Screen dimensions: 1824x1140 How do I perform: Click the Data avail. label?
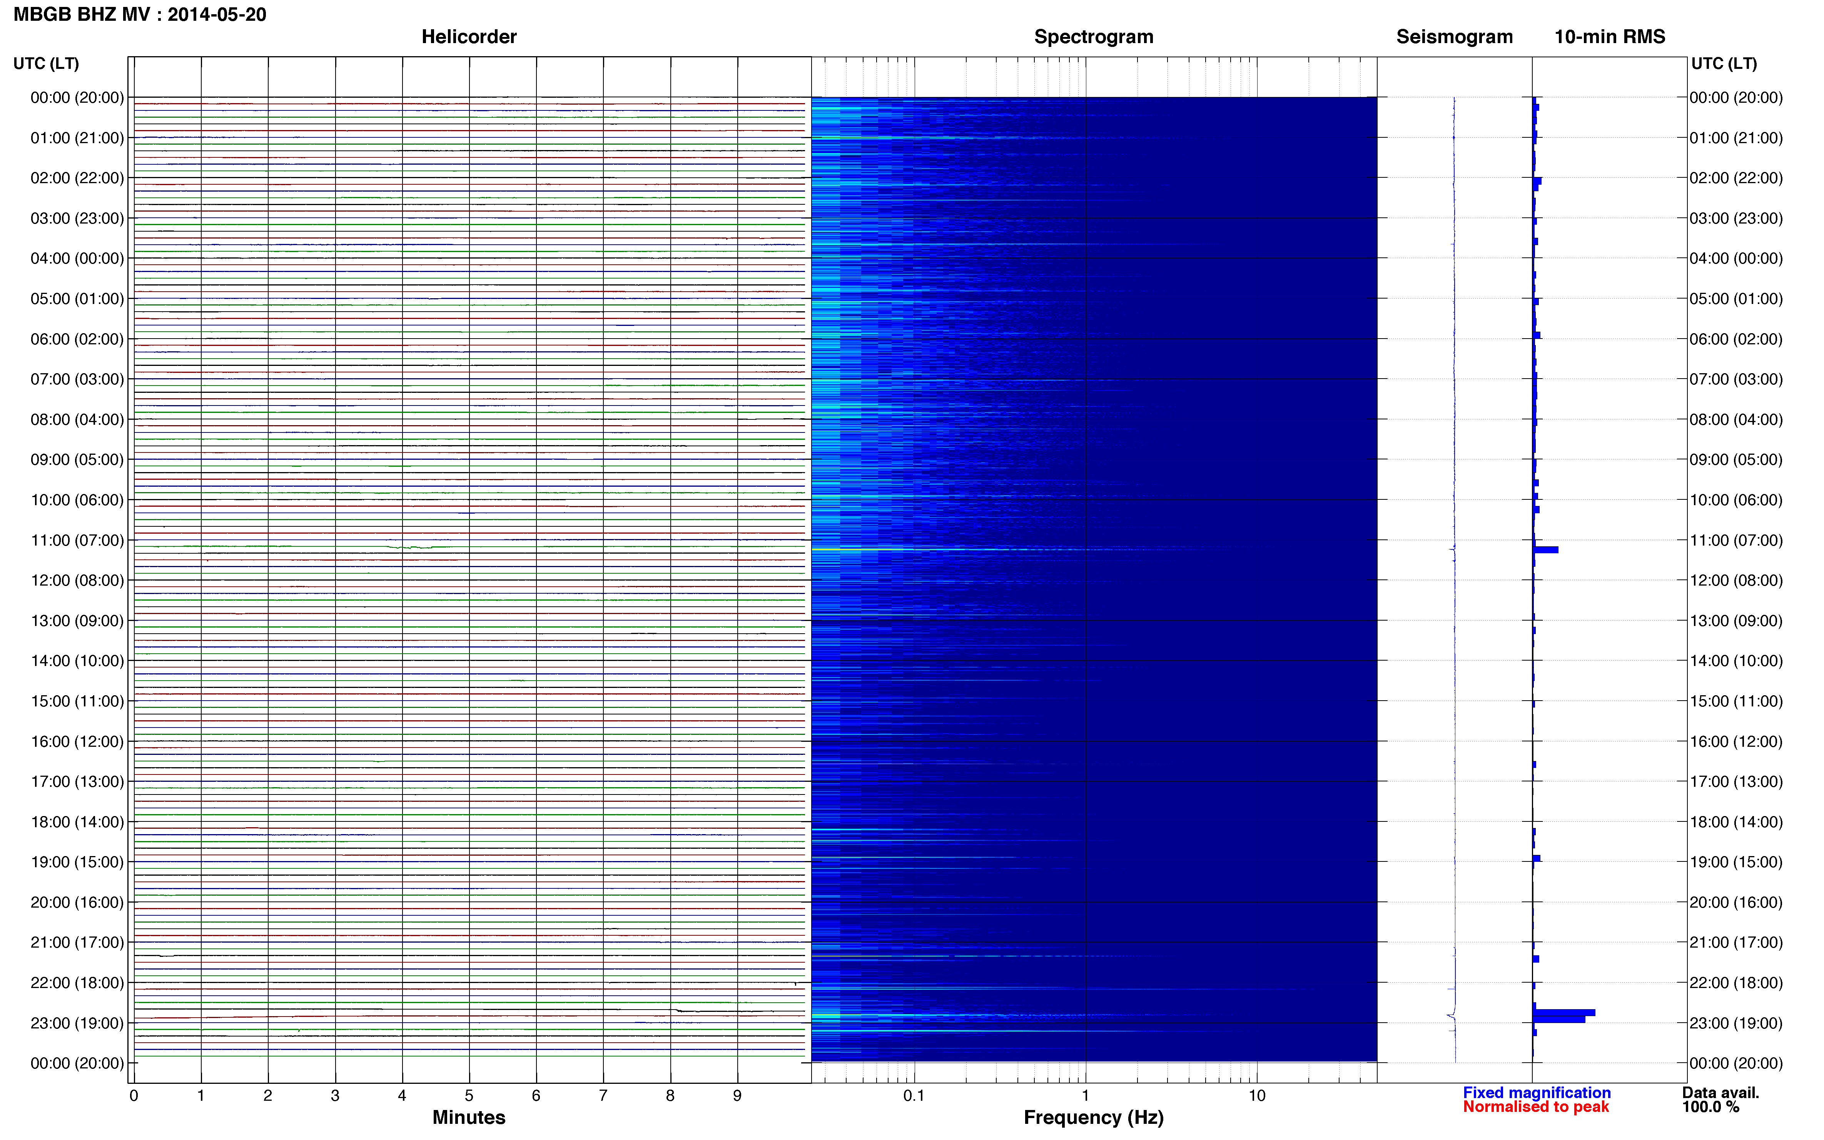pyautogui.click(x=1721, y=1093)
